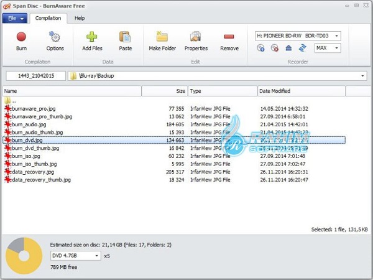Image resolution: width=373 pixels, height=280 pixels.
Task: Click the size value 205 317
Action: click(x=175, y=172)
